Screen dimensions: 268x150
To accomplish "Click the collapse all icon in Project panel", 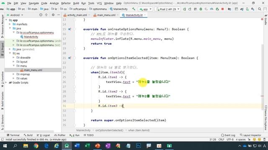I will [46, 15].
